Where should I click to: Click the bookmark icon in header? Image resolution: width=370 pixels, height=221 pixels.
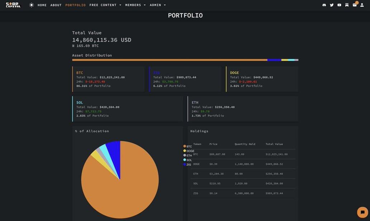[347, 5]
